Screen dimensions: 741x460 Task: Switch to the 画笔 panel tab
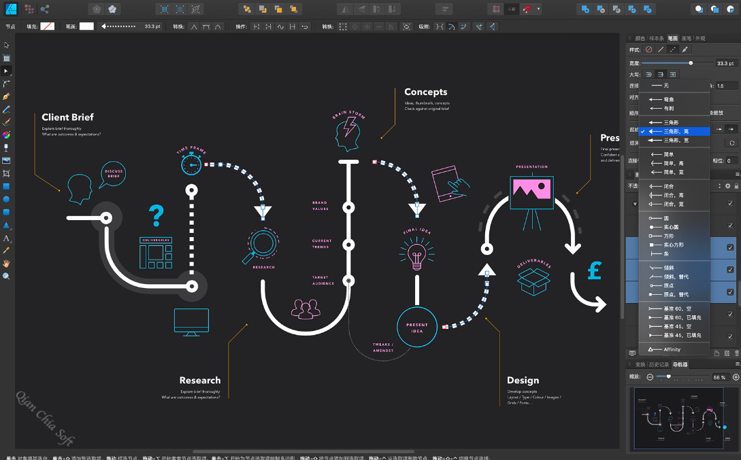(686, 39)
